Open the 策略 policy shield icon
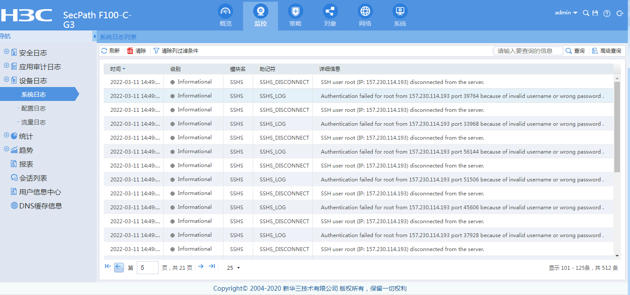The image size is (630, 295). [295, 12]
